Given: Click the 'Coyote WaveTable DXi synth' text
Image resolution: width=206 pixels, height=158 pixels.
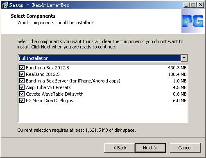Looking at the screenshot, I should pos(54,94).
